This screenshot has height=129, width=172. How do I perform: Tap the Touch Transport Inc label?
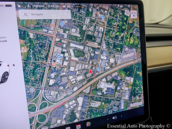[x=47, y=88]
